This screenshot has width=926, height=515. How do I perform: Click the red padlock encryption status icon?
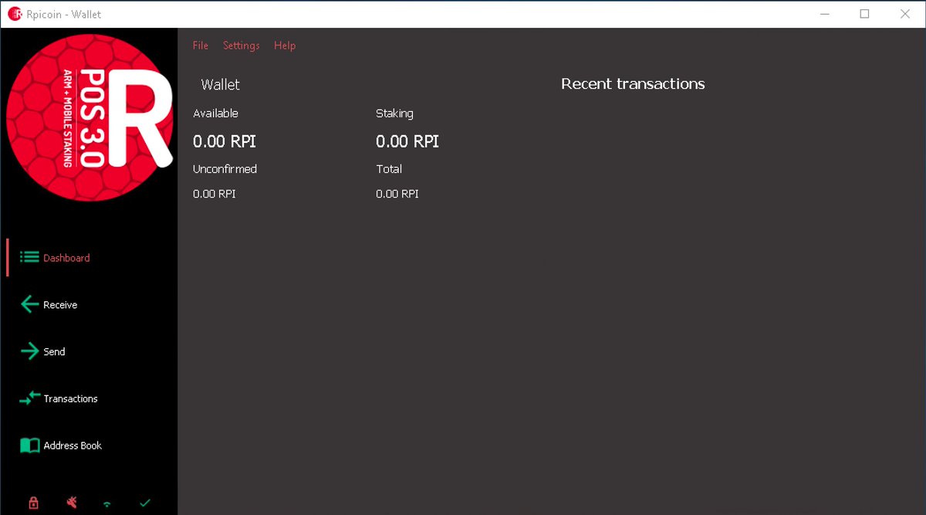(x=33, y=503)
